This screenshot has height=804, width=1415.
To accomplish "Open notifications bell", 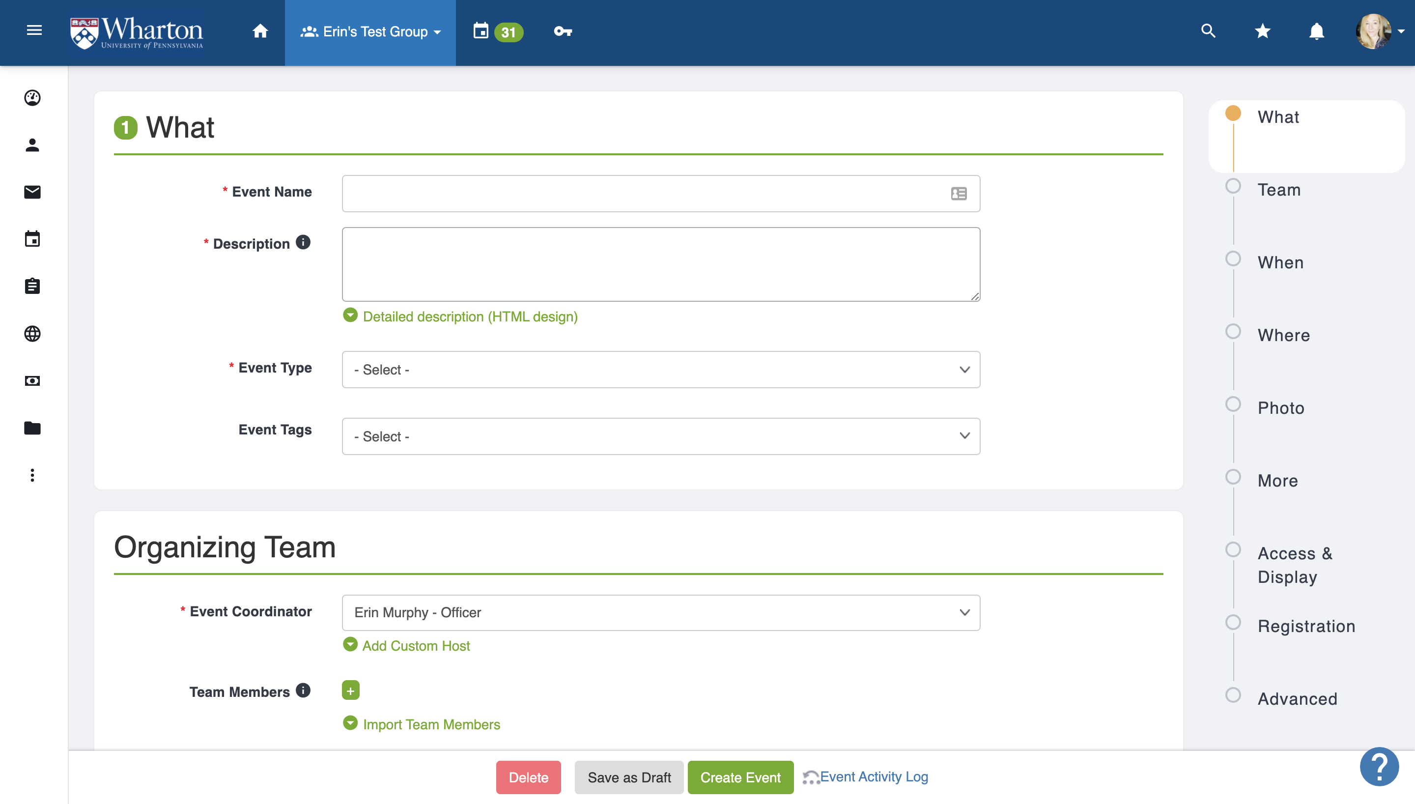I will click(1316, 31).
